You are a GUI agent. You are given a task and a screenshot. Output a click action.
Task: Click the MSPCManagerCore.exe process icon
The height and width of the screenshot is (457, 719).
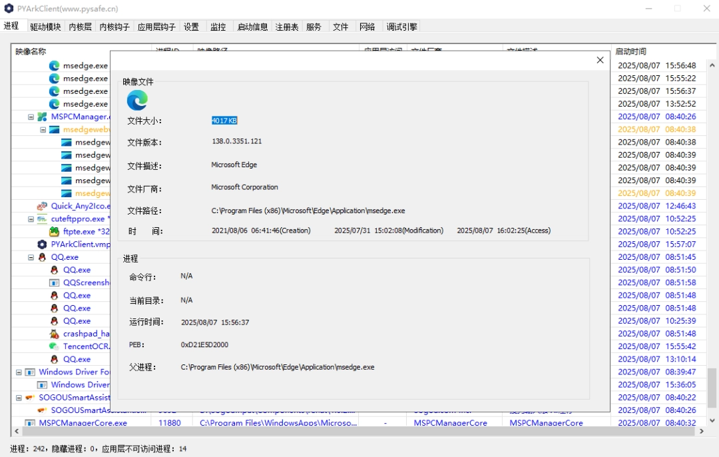point(30,423)
